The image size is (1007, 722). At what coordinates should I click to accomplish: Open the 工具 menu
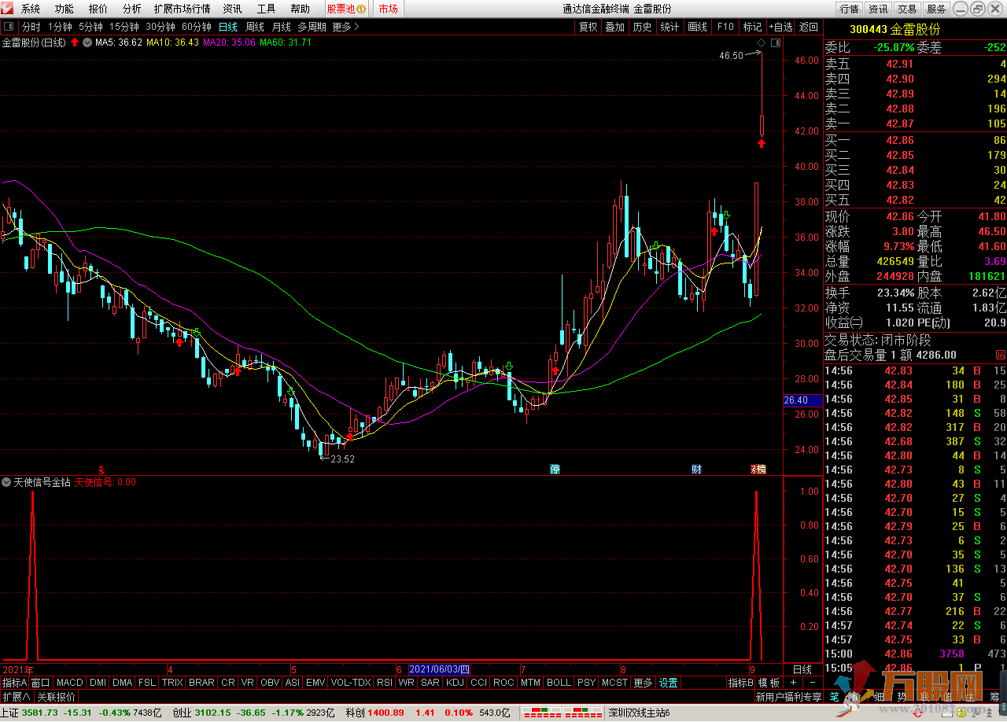point(267,9)
